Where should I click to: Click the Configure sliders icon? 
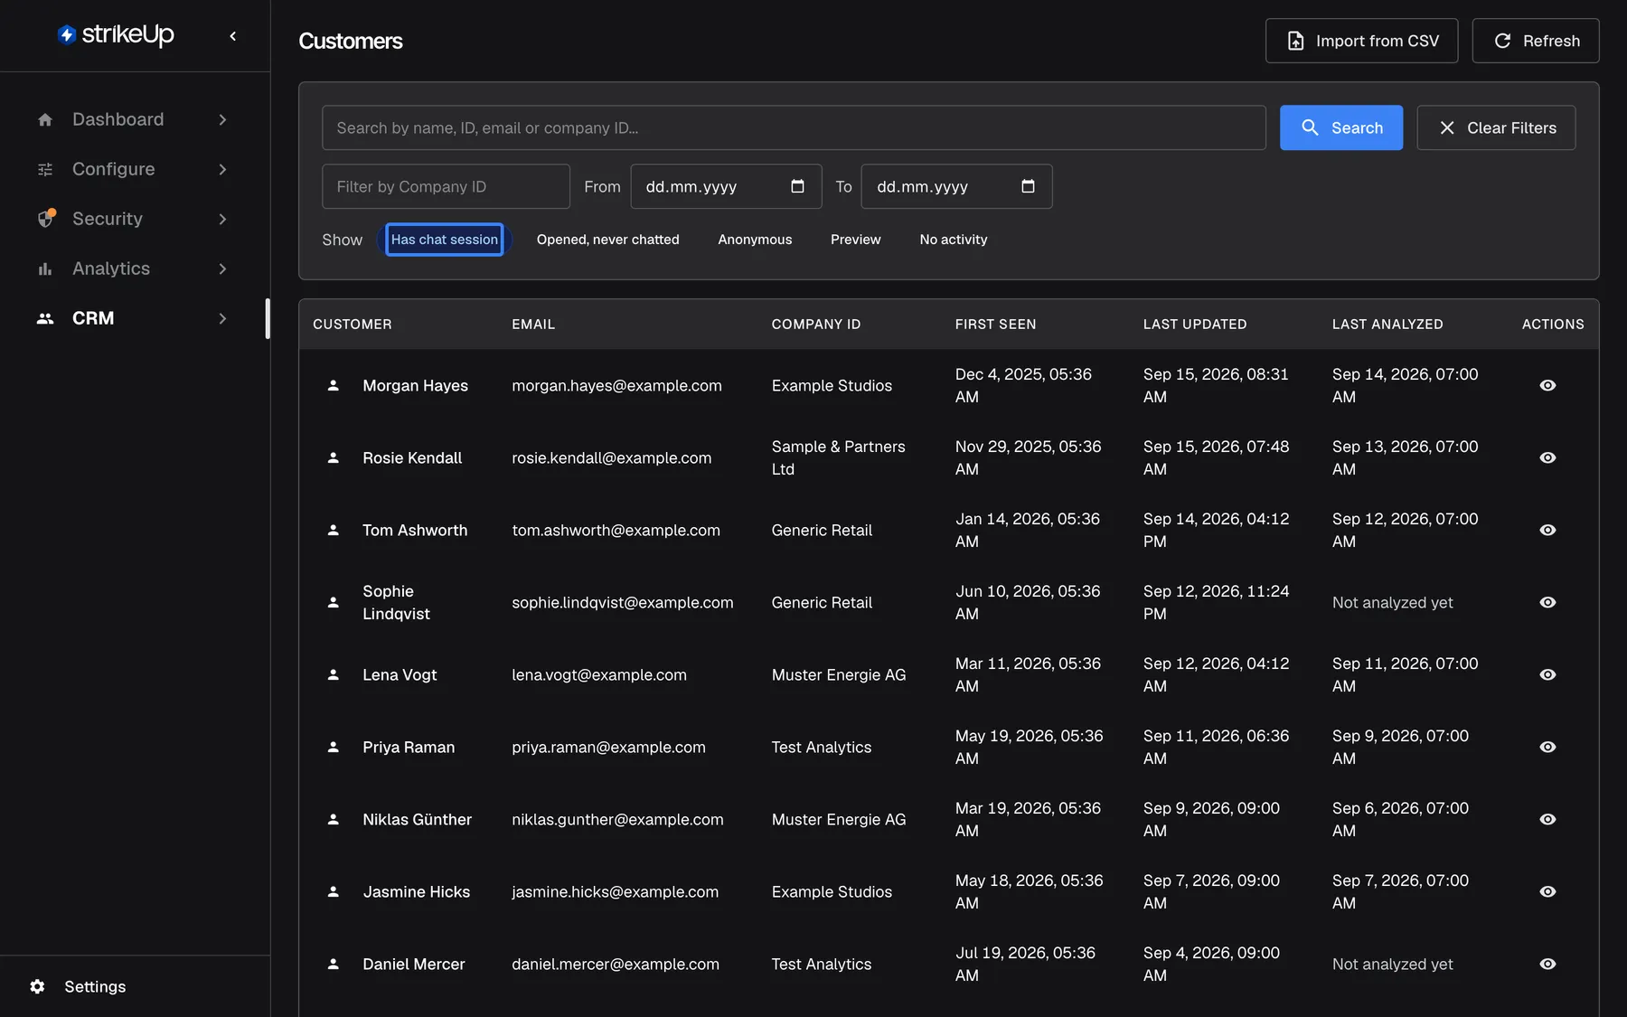coord(45,169)
